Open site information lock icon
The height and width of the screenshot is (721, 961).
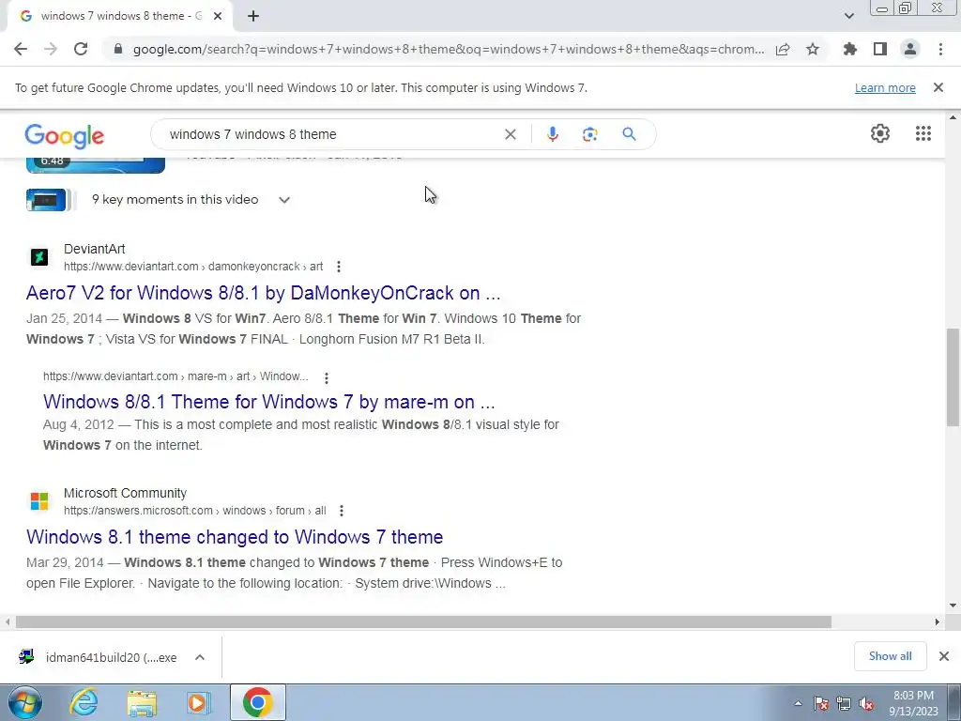click(118, 49)
